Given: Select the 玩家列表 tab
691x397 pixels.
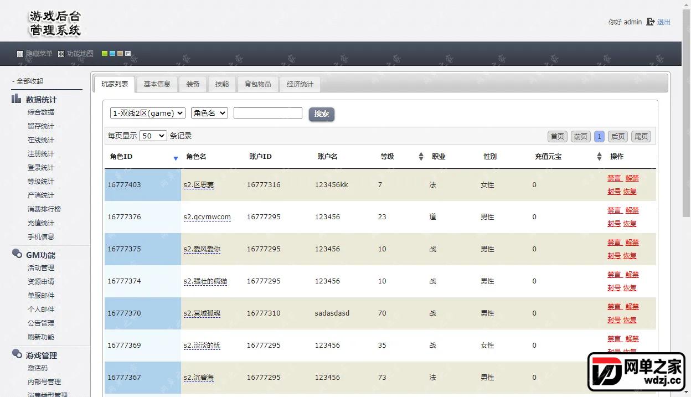Looking at the screenshot, I should pyautogui.click(x=115, y=84).
